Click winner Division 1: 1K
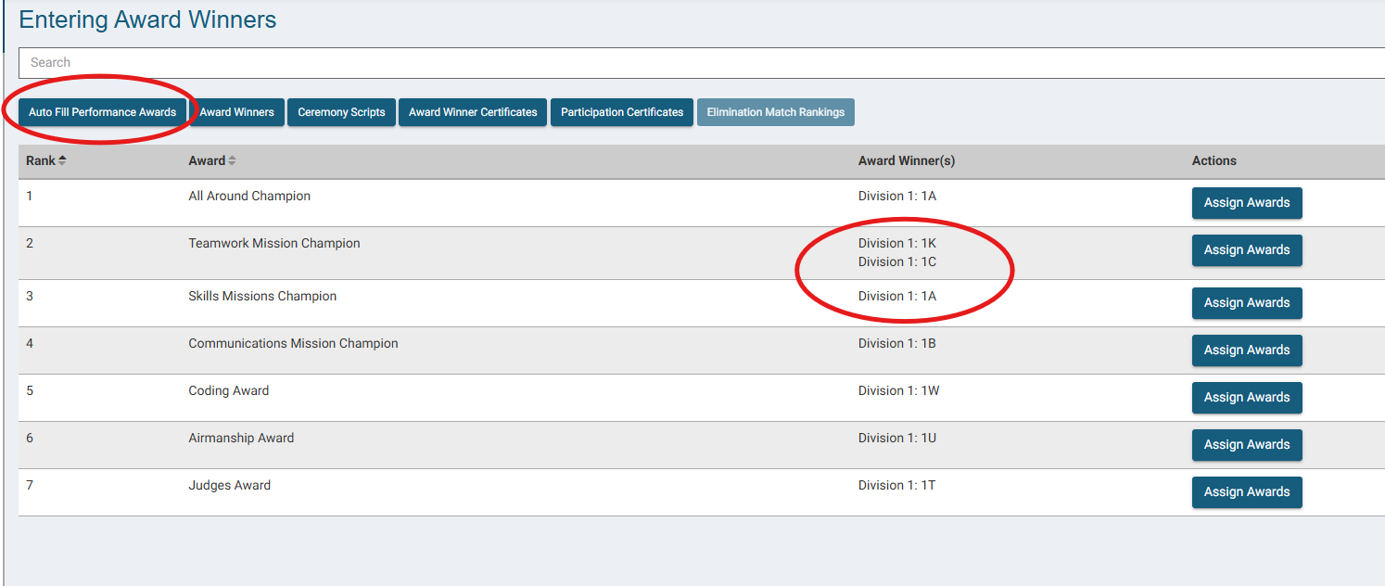This screenshot has width=1385, height=586. pyautogui.click(x=897, y=244)
